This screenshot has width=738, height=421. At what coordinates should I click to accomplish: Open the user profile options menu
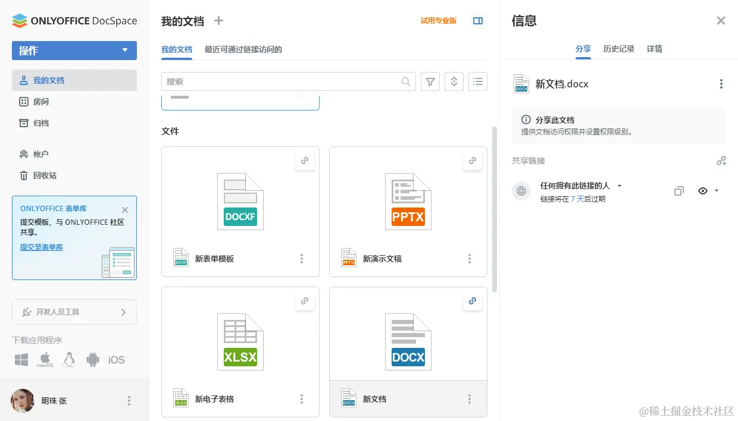[129, 401]
